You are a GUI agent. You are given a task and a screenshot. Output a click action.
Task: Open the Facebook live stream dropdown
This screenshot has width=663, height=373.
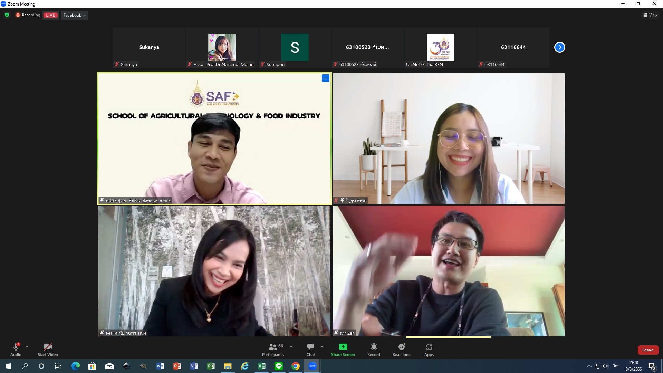(x=75, y=15)
